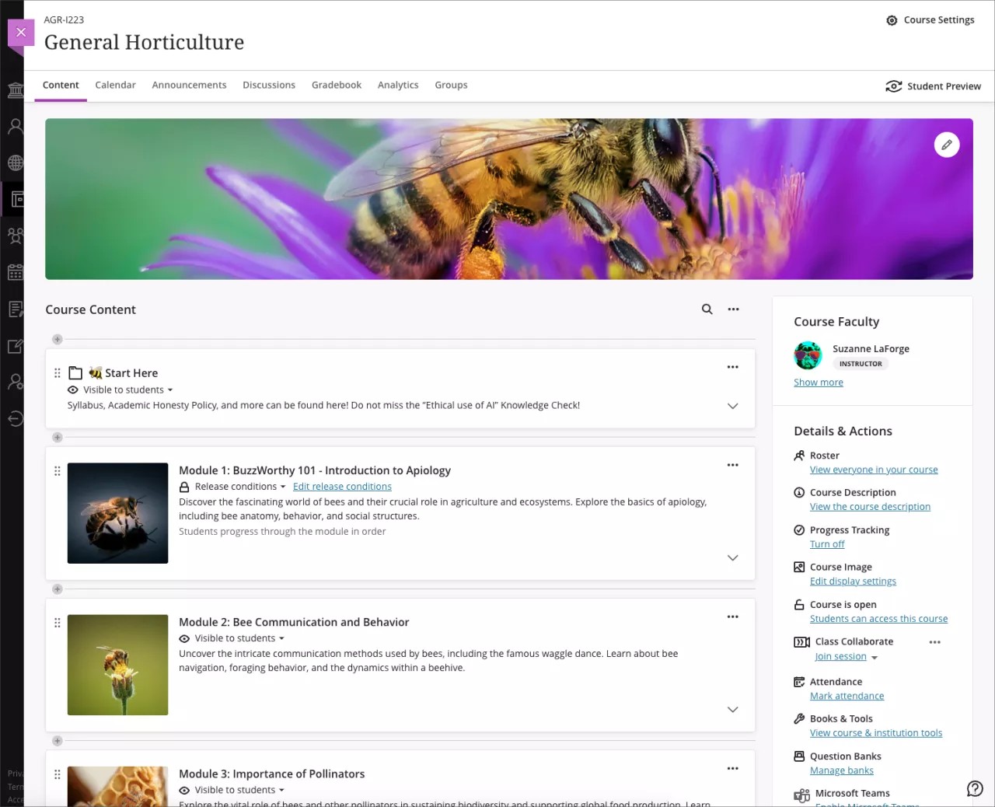The height and width of the screenshot is (807, 995).
Task: Select the Institution page icon in sidebar
Action: click(16, 90)
